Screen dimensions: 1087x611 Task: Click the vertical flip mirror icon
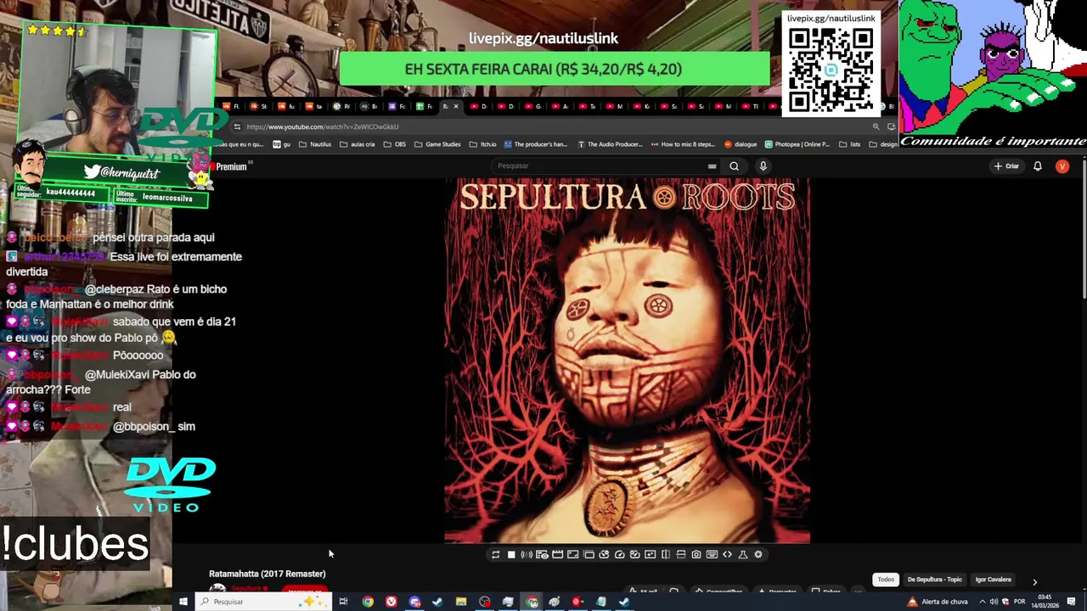[x=666, y=554]
